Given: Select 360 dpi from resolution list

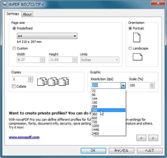Looking at the screenshot, I should (109, 114).
